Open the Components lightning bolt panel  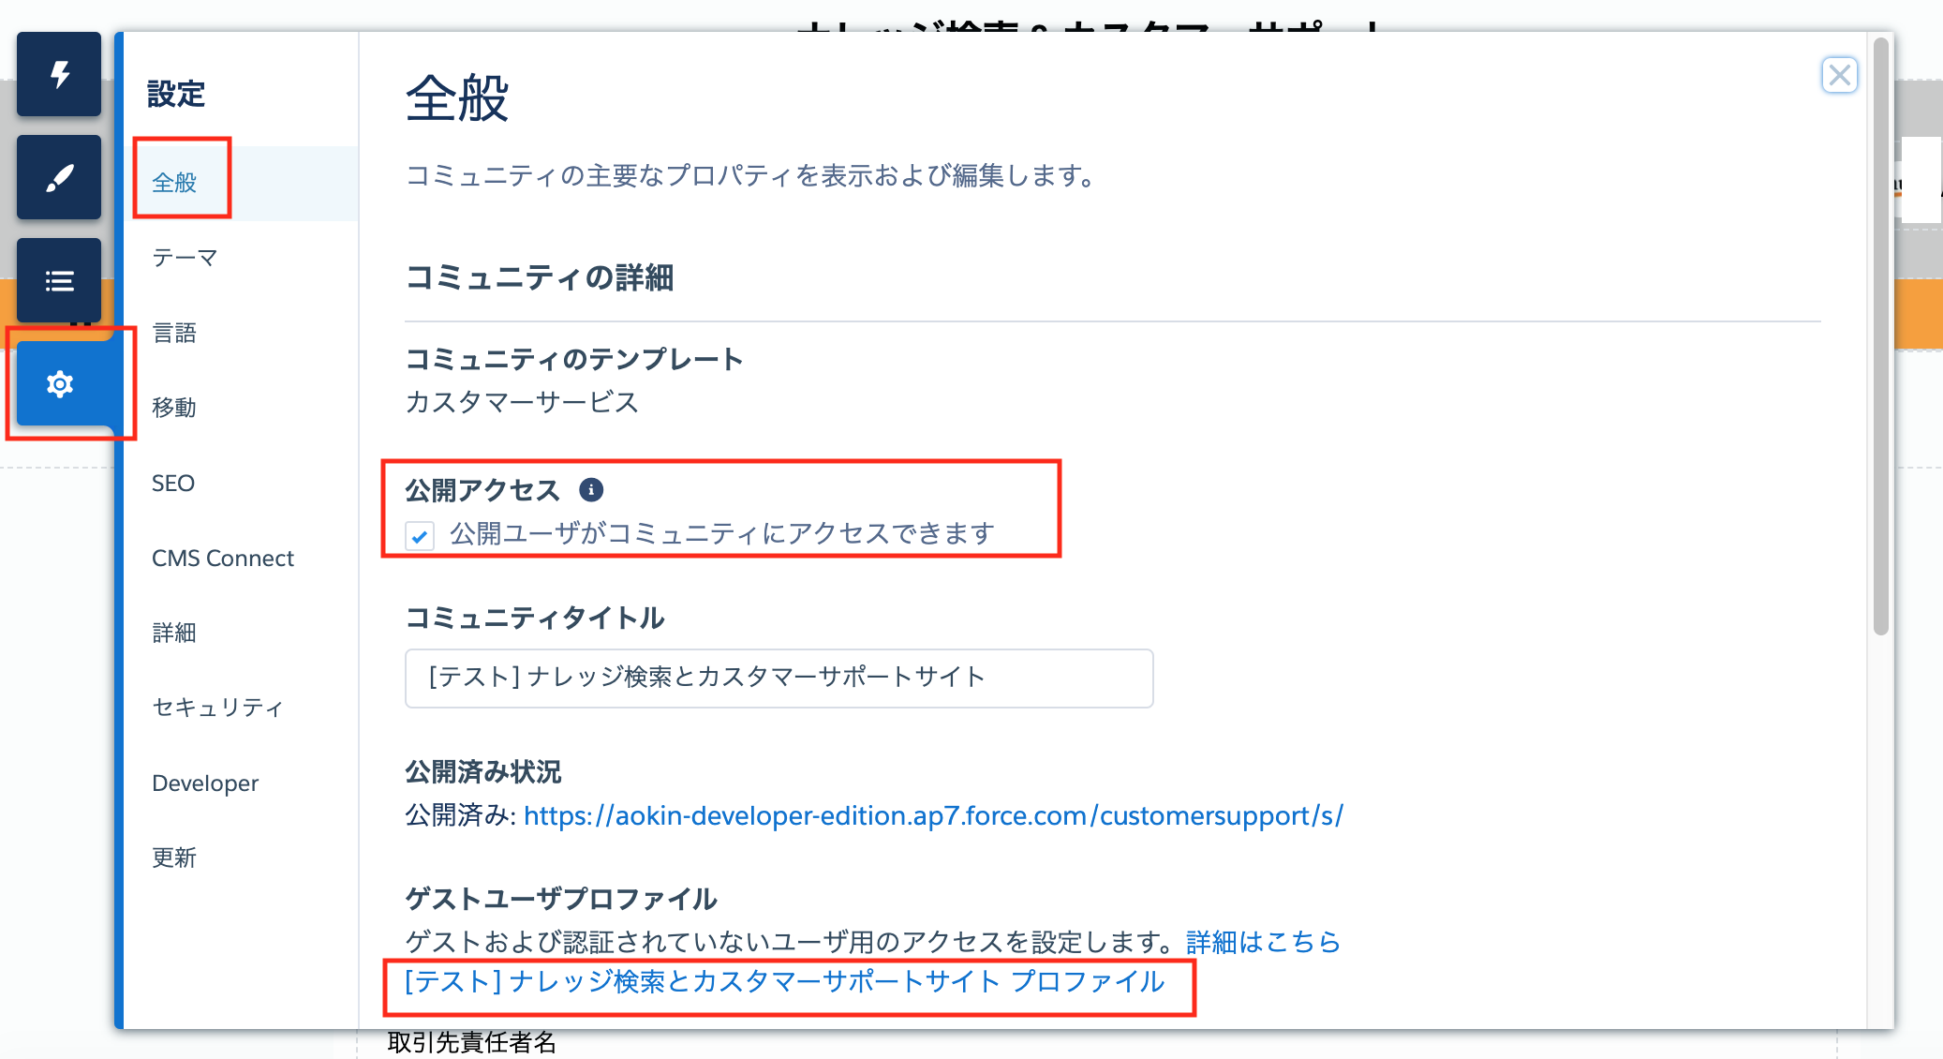59,74
